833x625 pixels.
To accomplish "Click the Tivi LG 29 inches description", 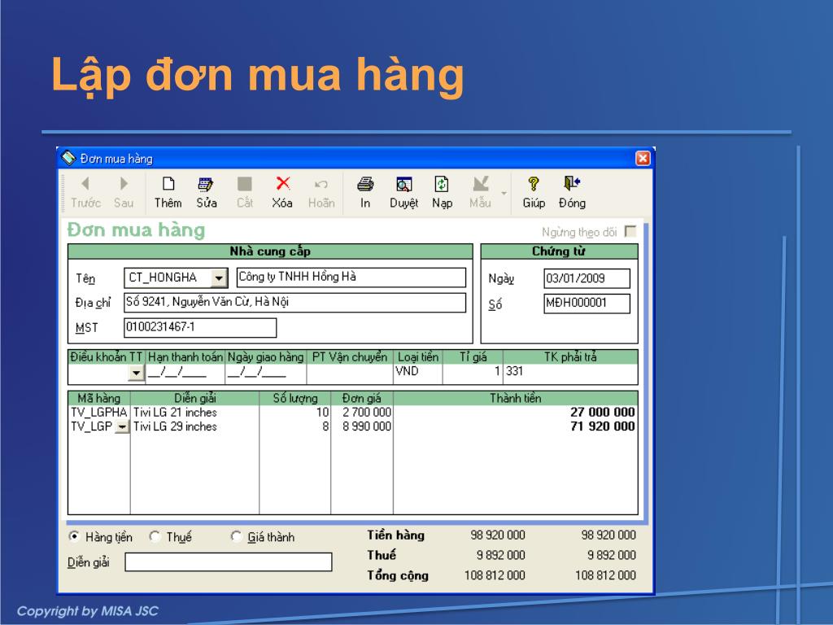I will (176, 426).
